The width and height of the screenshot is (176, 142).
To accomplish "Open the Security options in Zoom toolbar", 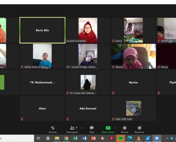I will point(53,130).
